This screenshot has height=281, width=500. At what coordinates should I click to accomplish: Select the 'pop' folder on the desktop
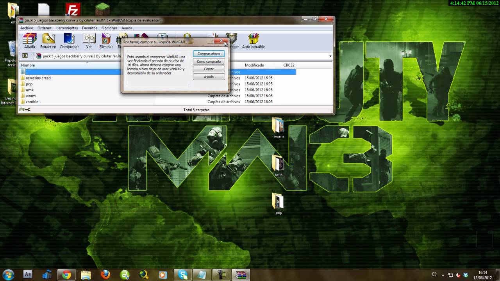pyautogui.click(x=279, y=204)
